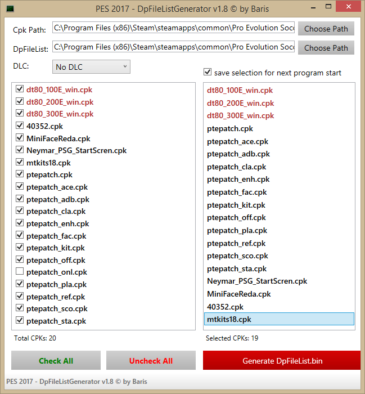Select ptepatch_adb.cpk in the right list
This screenshot has height=394, width=365.
[279, 154]
